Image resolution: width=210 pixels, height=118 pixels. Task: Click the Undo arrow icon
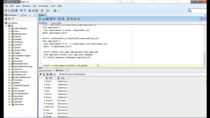tap(21, 10)
